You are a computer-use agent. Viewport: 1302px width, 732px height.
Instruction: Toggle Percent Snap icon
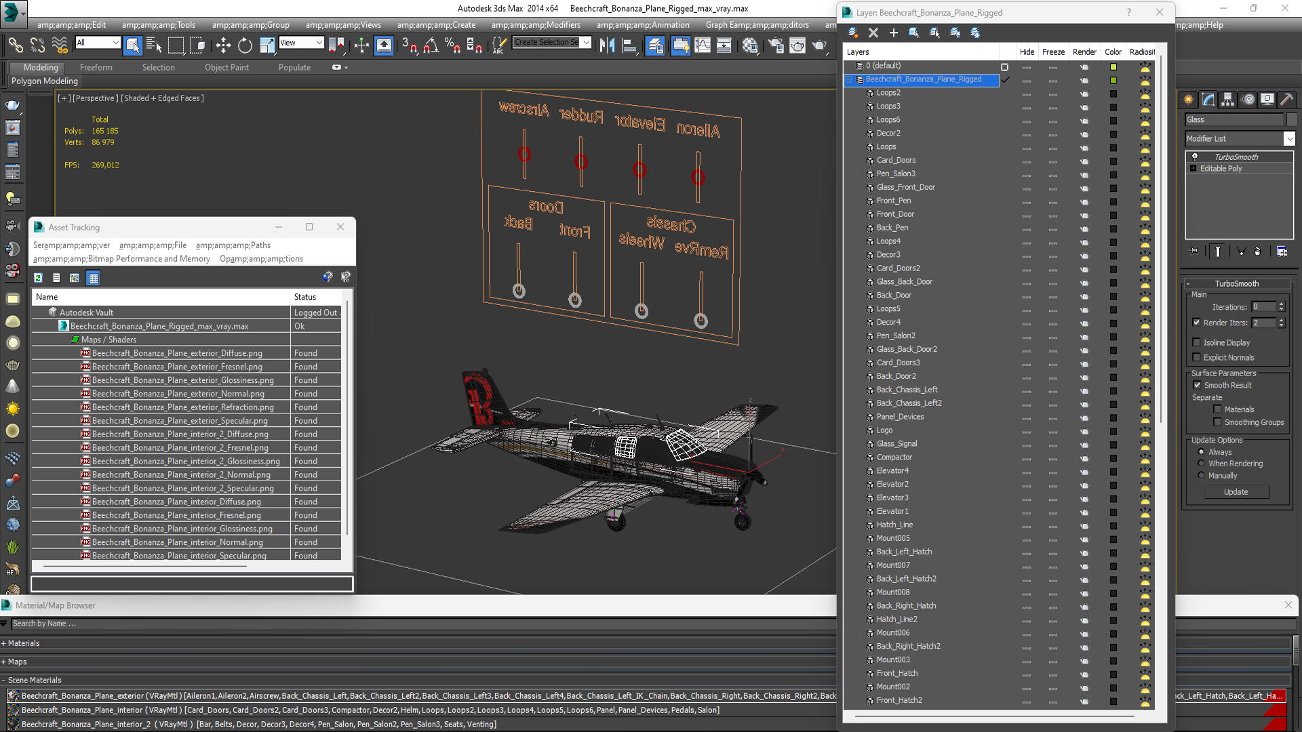[x=452, y=45]
